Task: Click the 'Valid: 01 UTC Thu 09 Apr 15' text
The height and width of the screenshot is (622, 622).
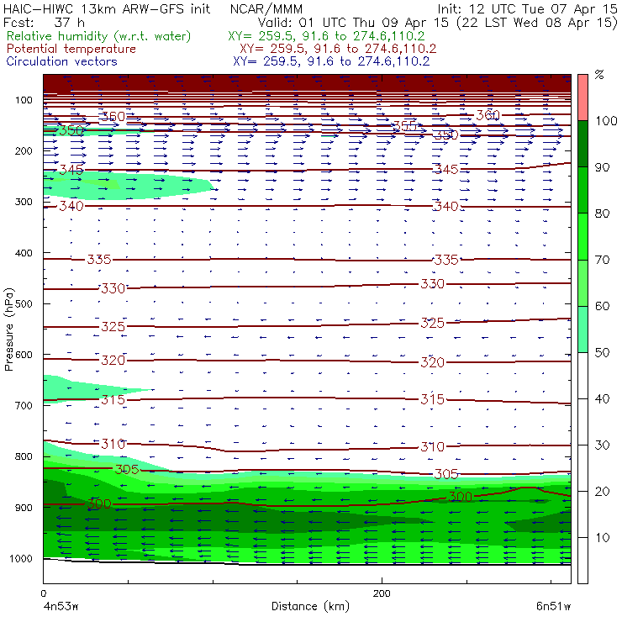Action: [x=353, y=22]
